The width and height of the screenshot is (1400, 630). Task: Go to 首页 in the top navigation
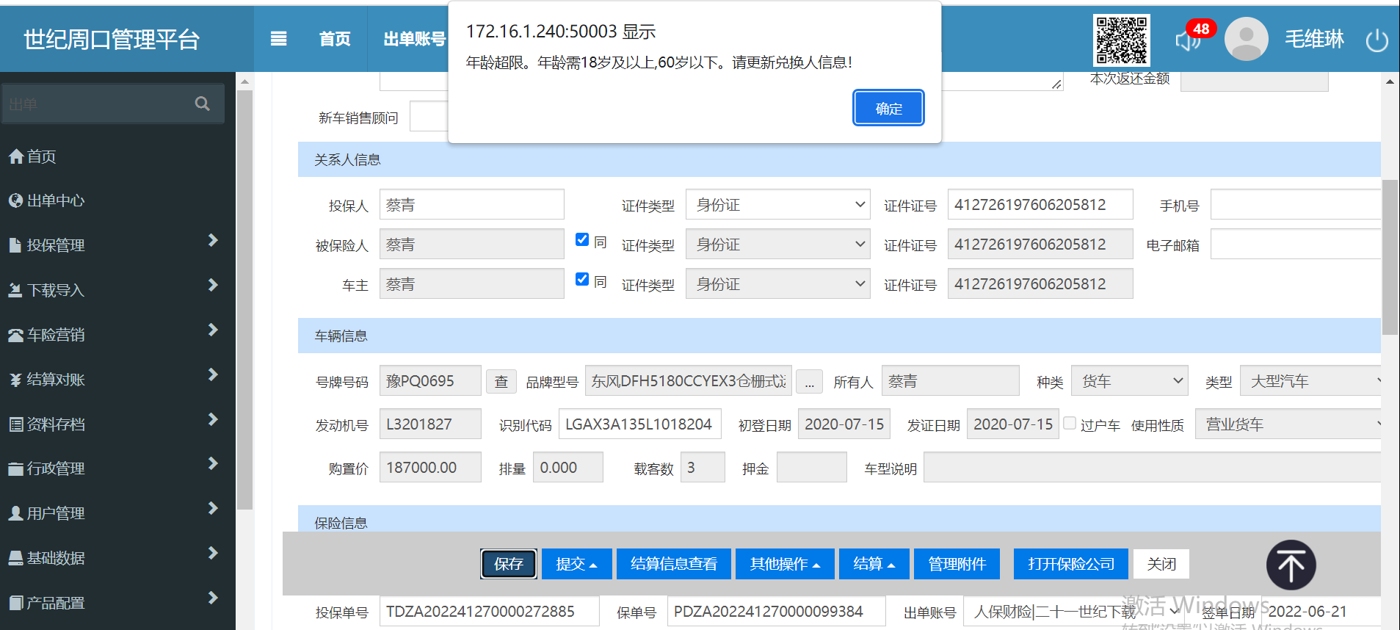[335, 39]
